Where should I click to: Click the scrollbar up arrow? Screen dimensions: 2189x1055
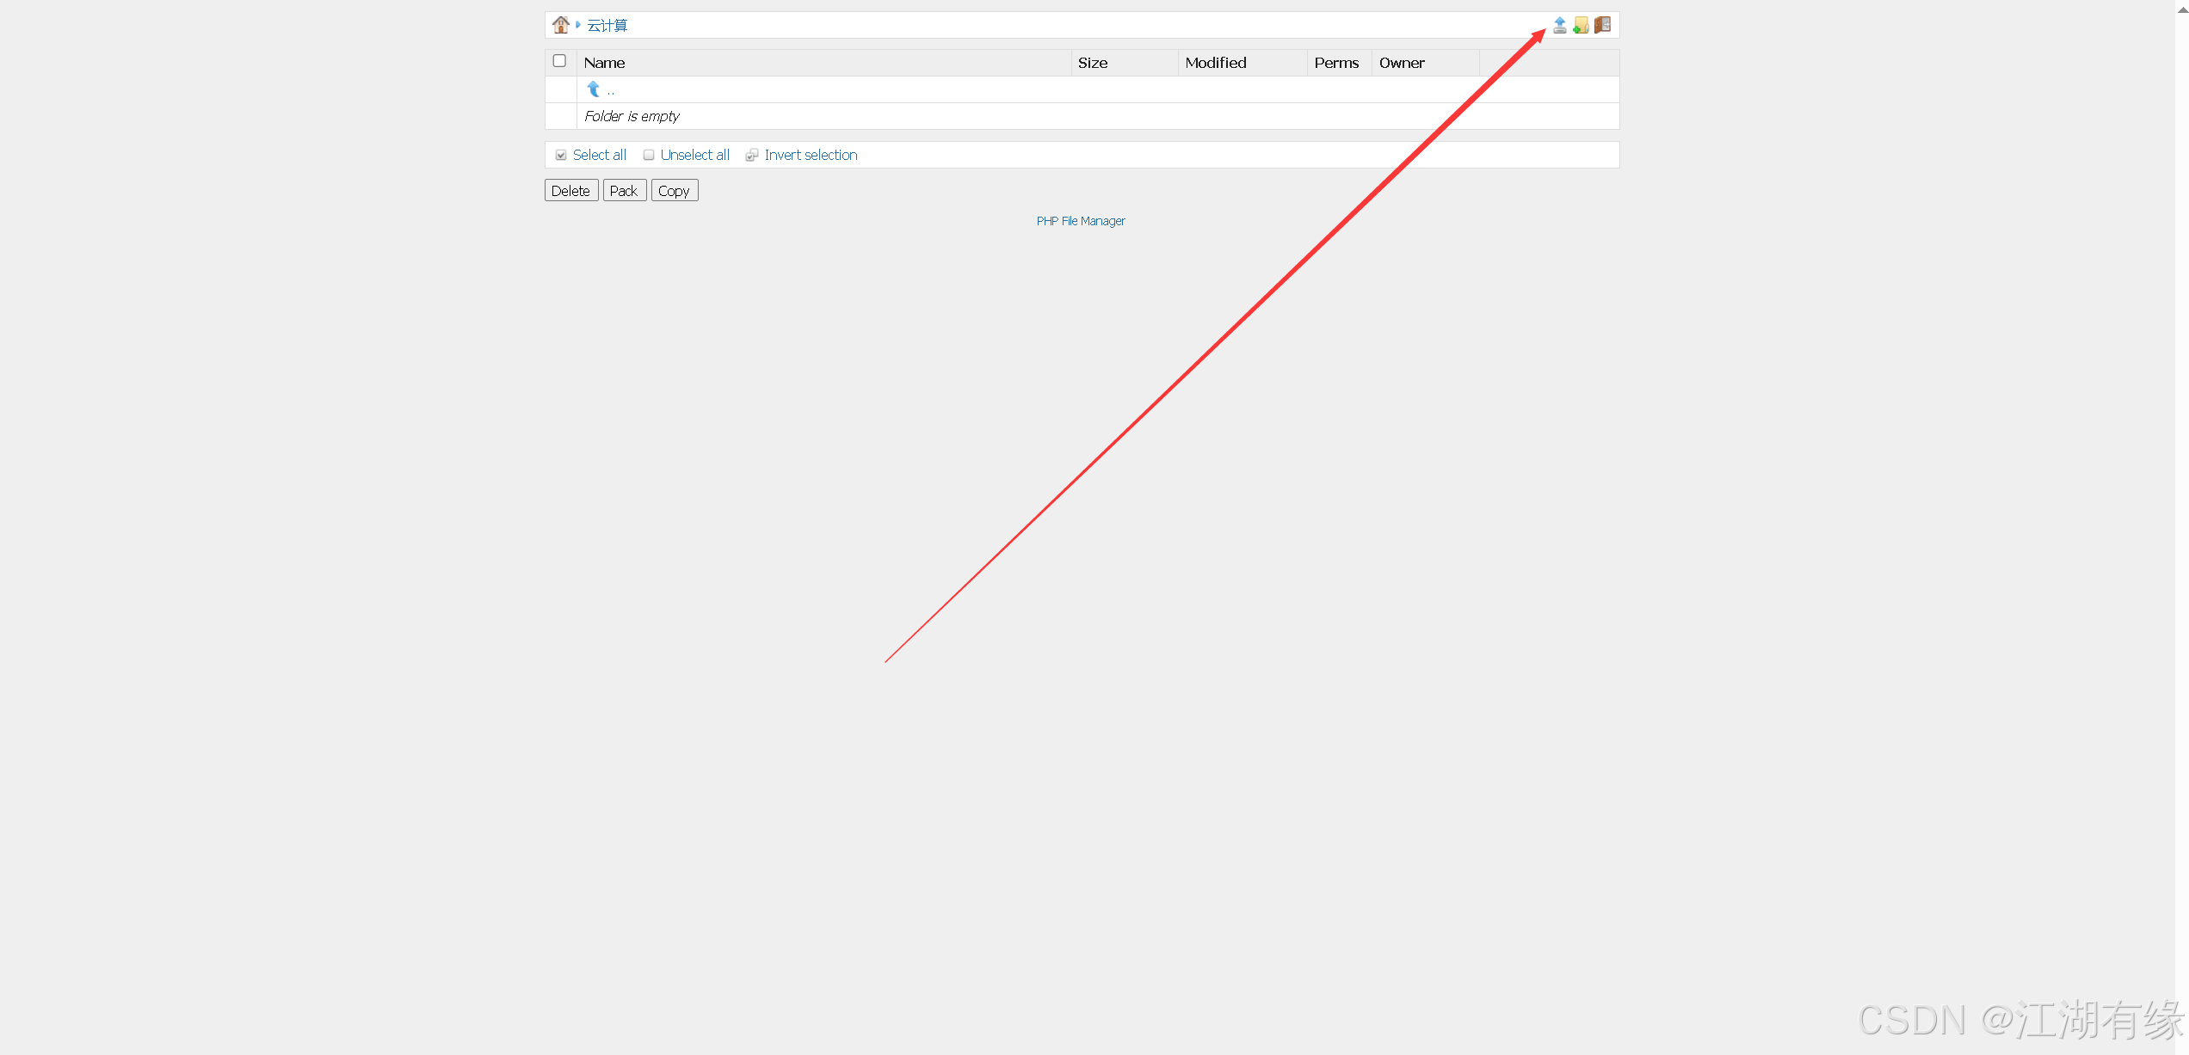2181,7
